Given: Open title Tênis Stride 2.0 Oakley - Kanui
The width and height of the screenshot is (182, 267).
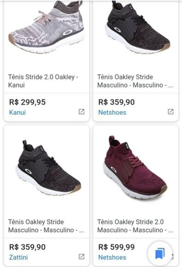Looking at the screenshot, I should [43, 81].
